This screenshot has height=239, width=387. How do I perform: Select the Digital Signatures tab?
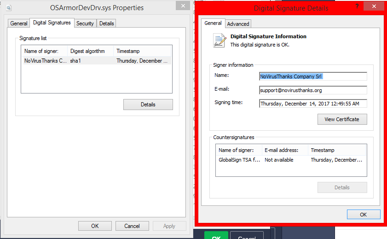[x=52, y=23]
